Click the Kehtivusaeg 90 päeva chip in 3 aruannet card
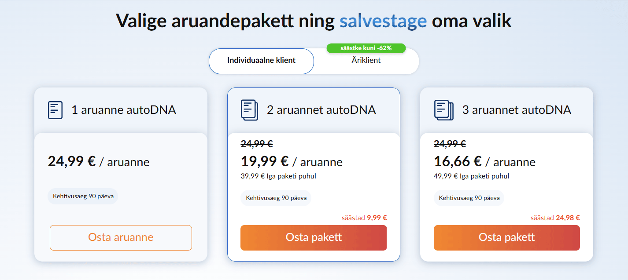628x280 pixels. click(x=469, y=198)
